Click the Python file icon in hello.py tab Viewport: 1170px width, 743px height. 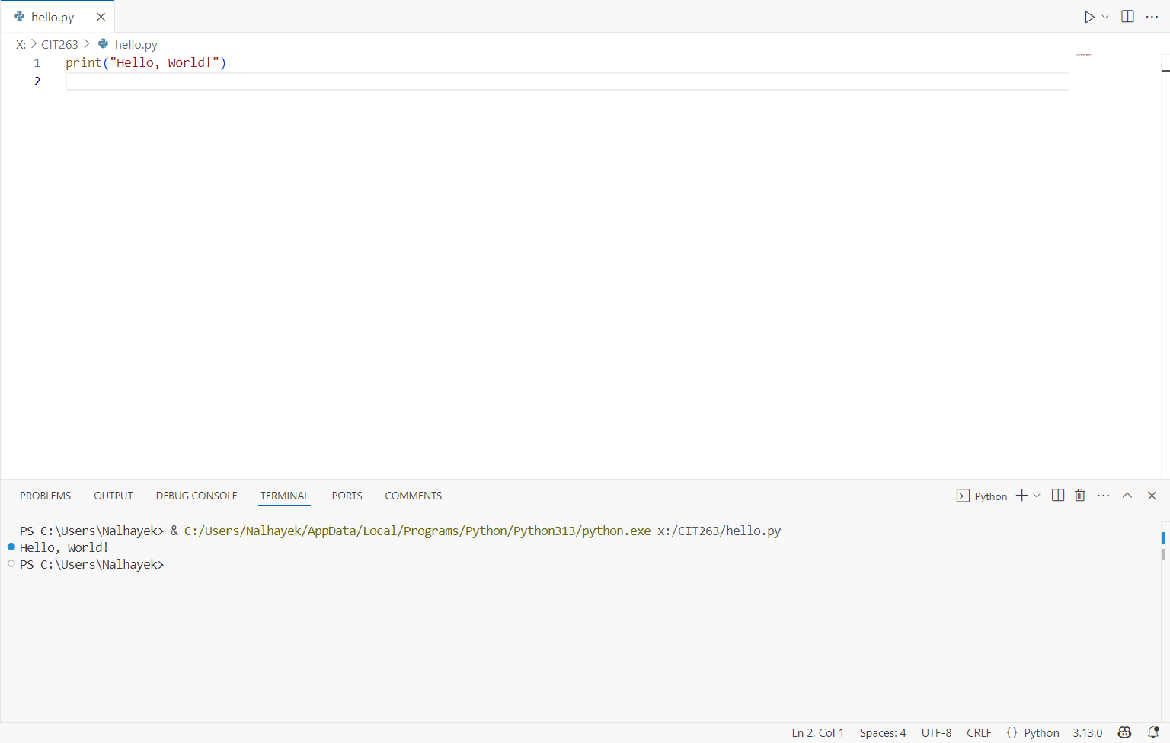(20, 17)
